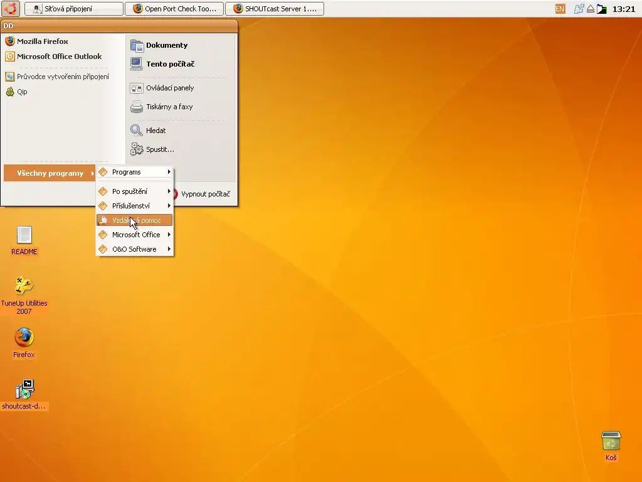Expand the Programs submenu
Image resolution: width=642 pixels, height=482 pixels.
(135, 172)
